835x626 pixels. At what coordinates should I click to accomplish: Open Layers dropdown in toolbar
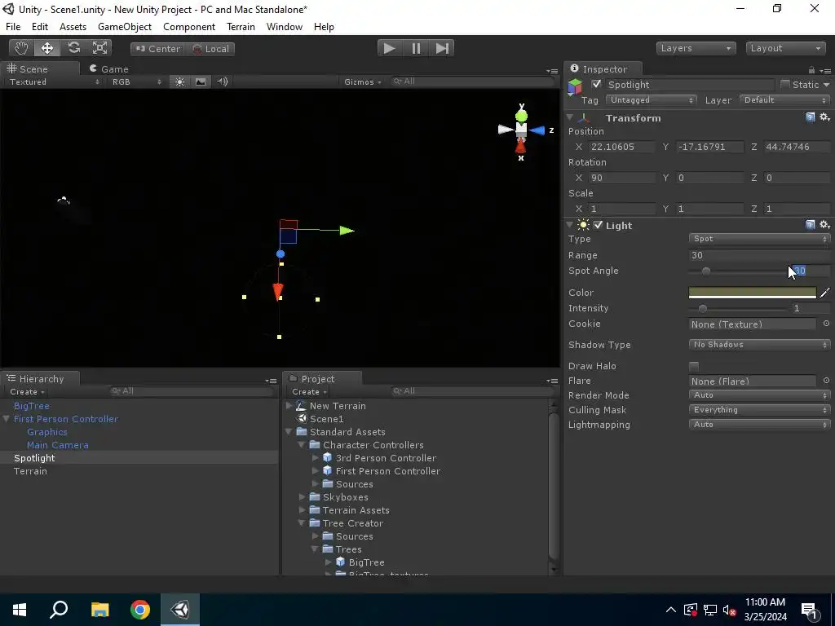click(696, 48)
